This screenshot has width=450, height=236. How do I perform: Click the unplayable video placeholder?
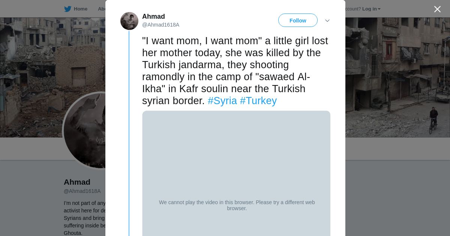pos(236,172)
